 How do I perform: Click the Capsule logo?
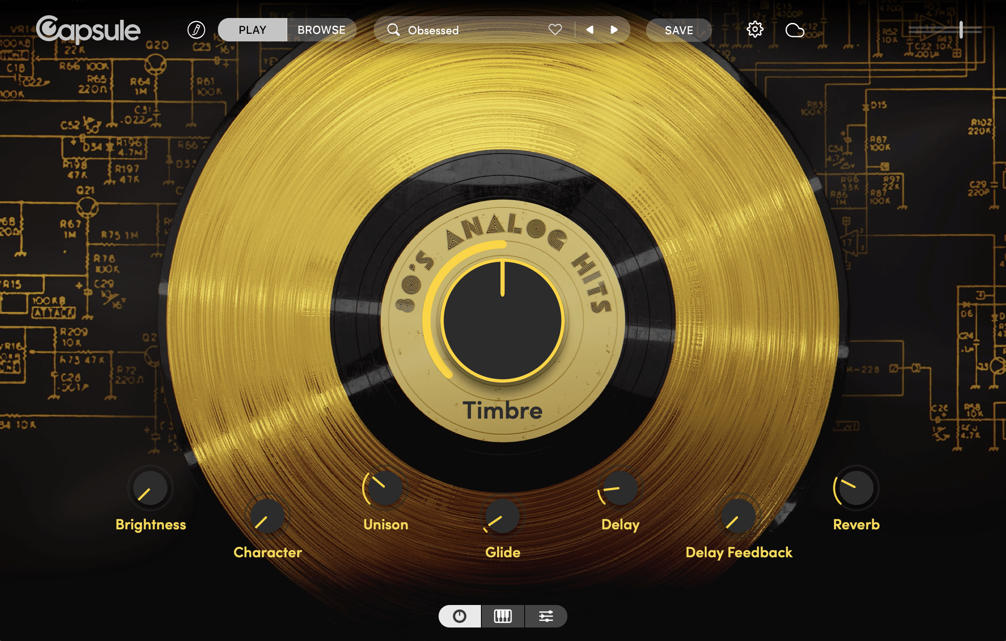(88, 30)
